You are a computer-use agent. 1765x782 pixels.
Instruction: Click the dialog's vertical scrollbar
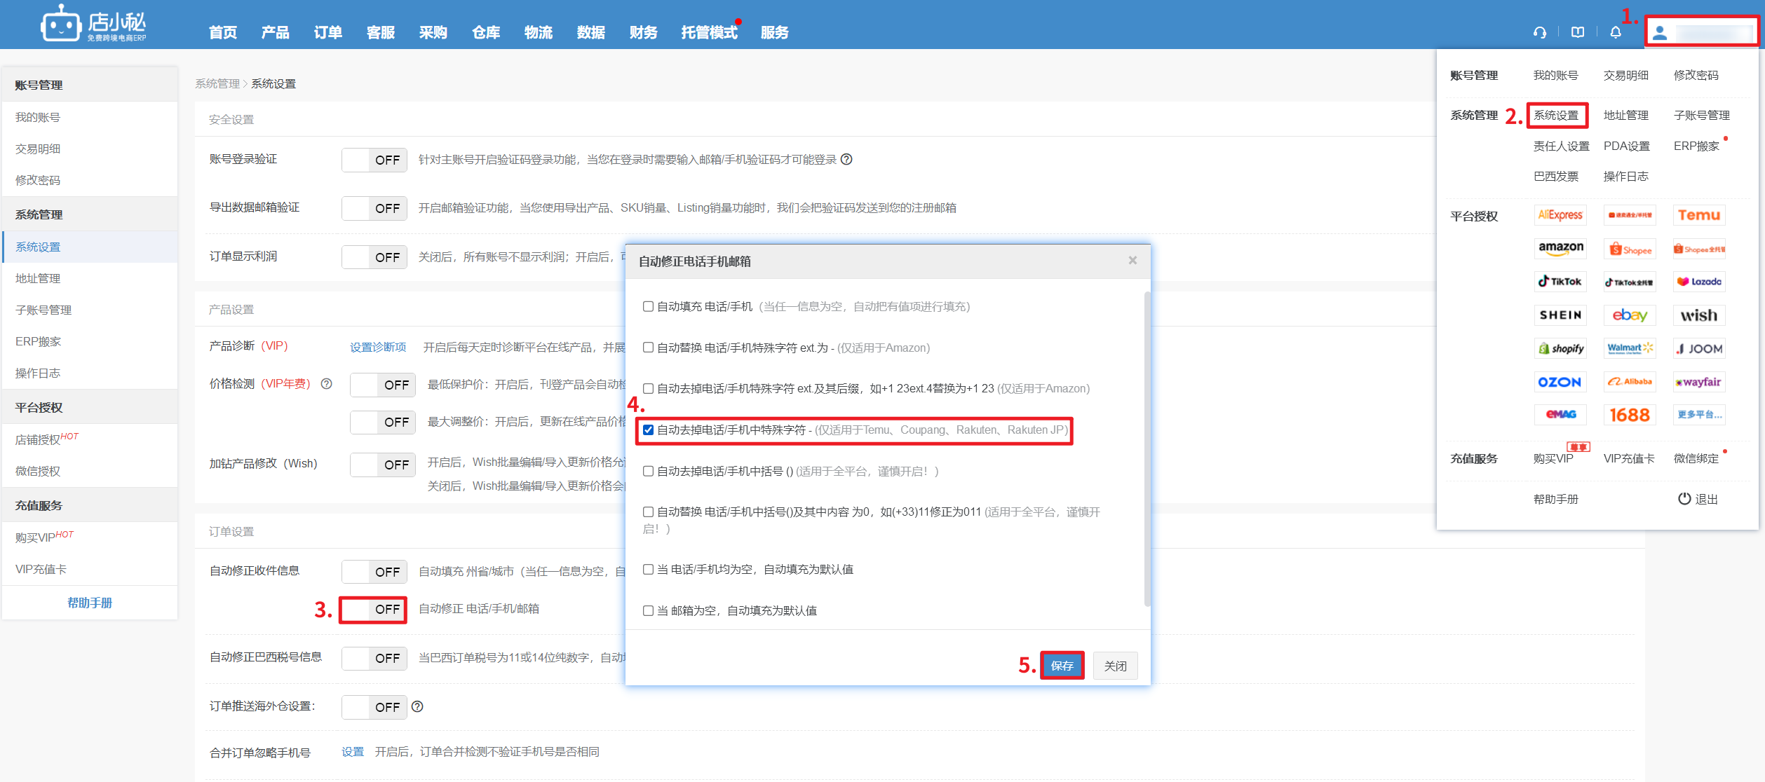1147,448
